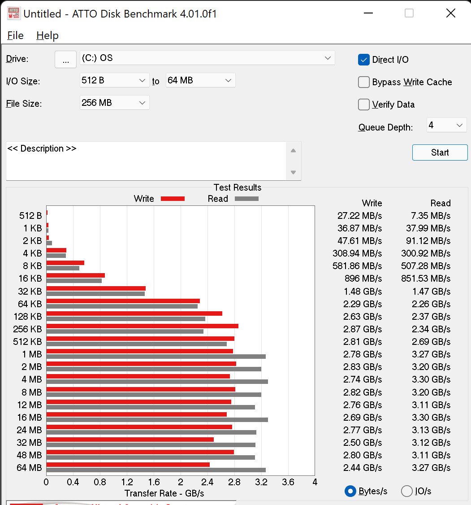Click the 896 MB/s write value
Image resolution: width=471 pixels, height=505 pixels.
(363, 278)
